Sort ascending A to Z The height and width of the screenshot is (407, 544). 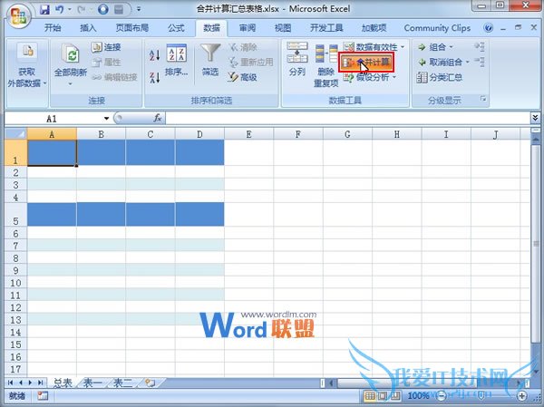click(x=154, y=55)
